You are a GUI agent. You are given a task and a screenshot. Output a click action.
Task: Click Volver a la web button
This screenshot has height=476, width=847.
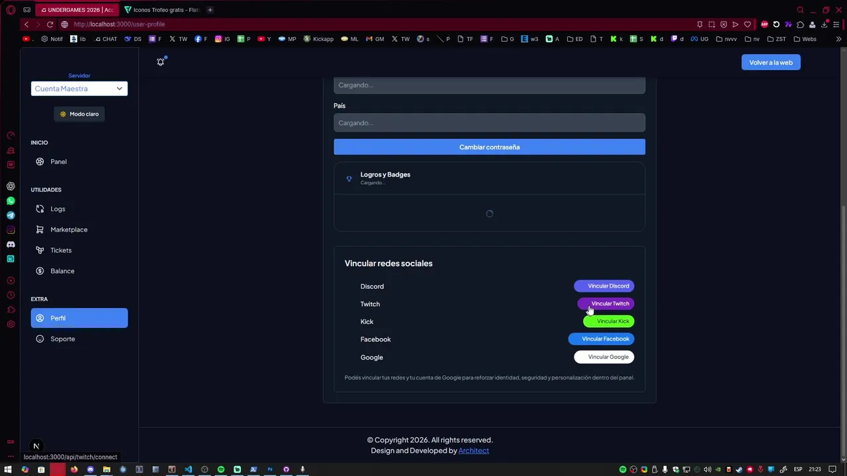[x=771, y=62]
